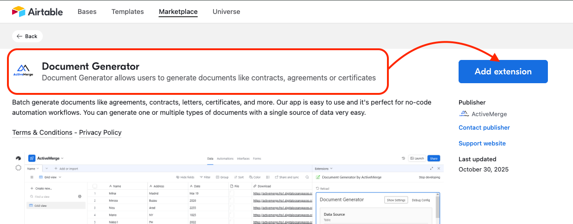Click the Publisher label
573x224 pixels.
(472, 102)
